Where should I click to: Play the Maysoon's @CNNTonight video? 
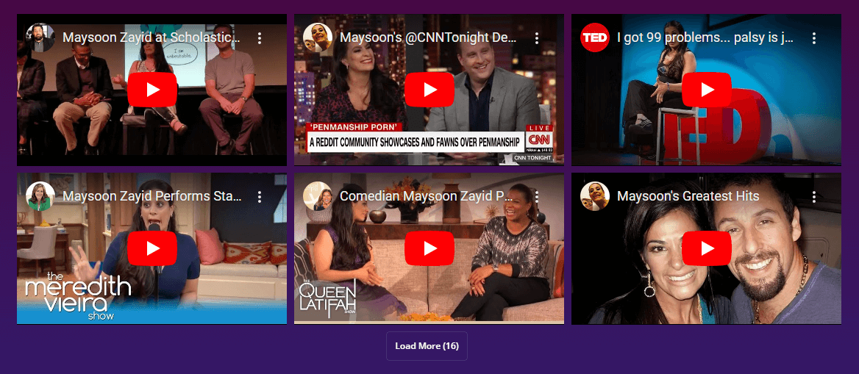pyautogui.click(x=429, y=89)
